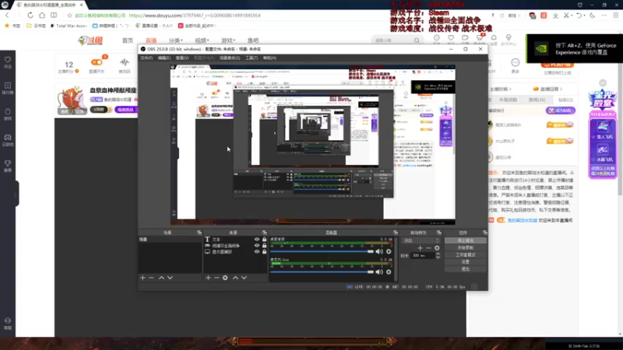Move source down in Sources panel
Screen dimensions: 623x350
tap(244, 278)
